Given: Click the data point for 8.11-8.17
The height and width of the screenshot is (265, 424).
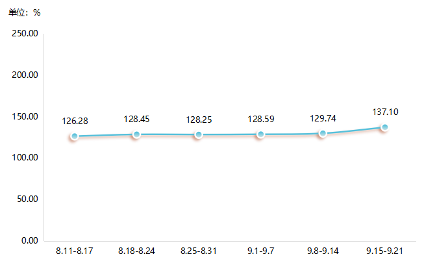Looking at the screenshot, I should coord(74,136).
